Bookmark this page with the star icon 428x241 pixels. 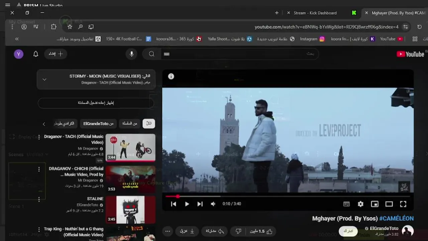coord(70,27)
